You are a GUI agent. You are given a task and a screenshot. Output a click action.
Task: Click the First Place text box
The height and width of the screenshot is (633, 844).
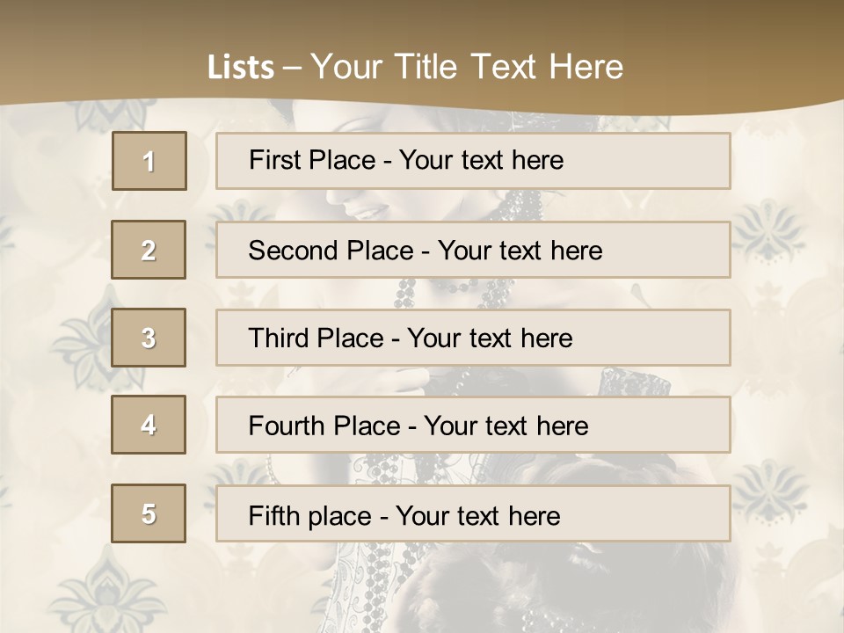pyautogui.click(x=473, y=161)
